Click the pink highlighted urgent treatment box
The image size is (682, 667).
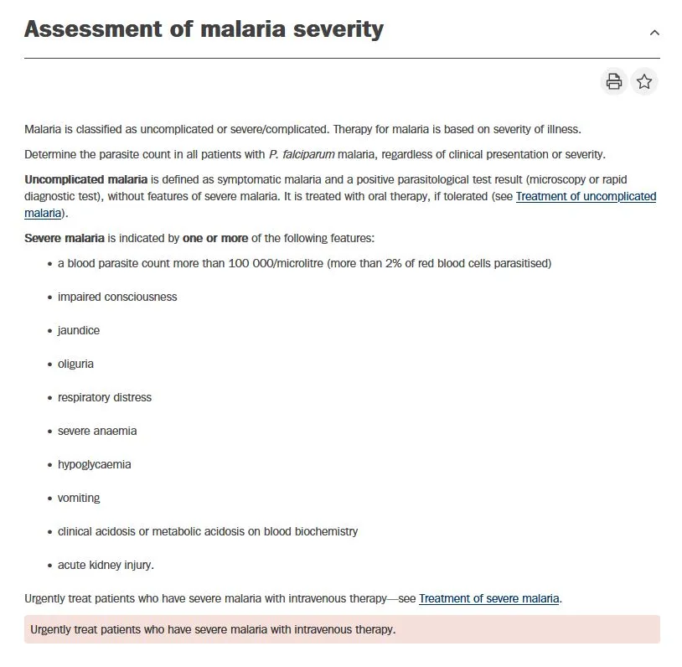tap(342, 629)
